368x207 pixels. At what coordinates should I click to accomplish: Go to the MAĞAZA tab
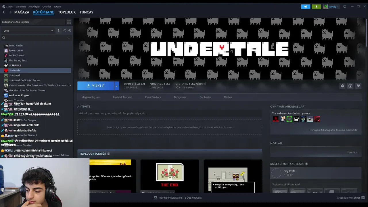[22, 12]
